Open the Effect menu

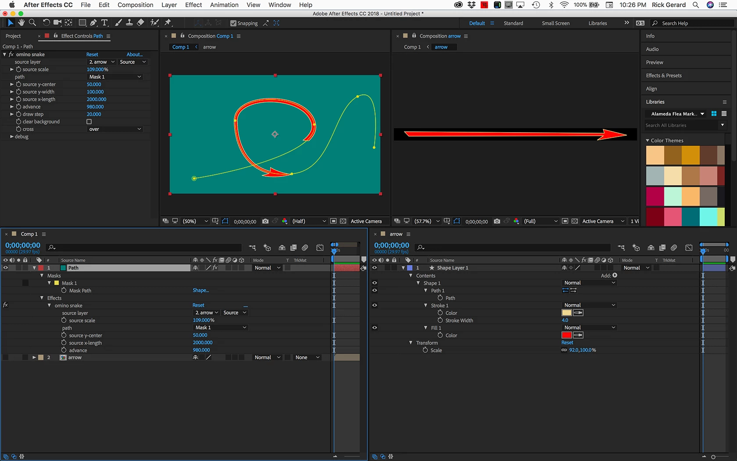point(193,5)
